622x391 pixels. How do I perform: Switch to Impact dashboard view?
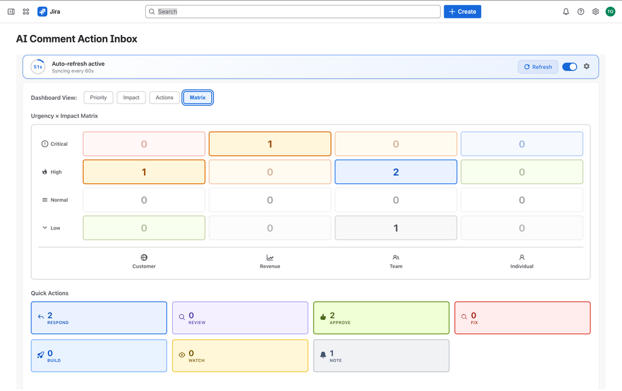coord(132,98)
